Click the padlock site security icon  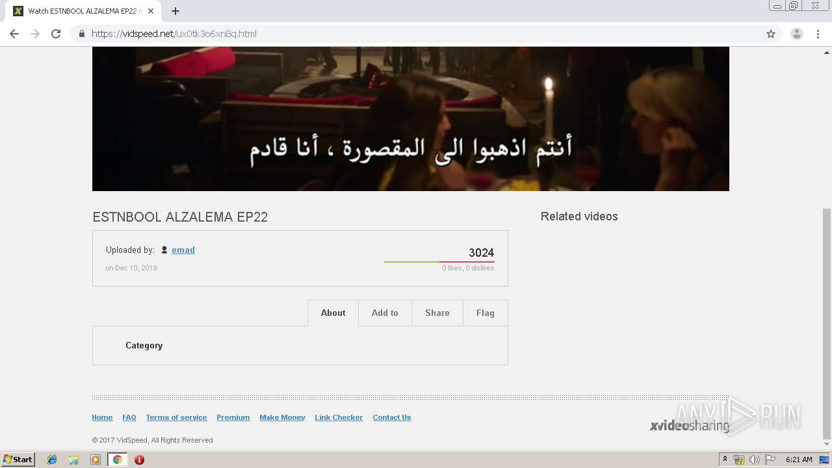pyautogui.click(x=81, y=34)
